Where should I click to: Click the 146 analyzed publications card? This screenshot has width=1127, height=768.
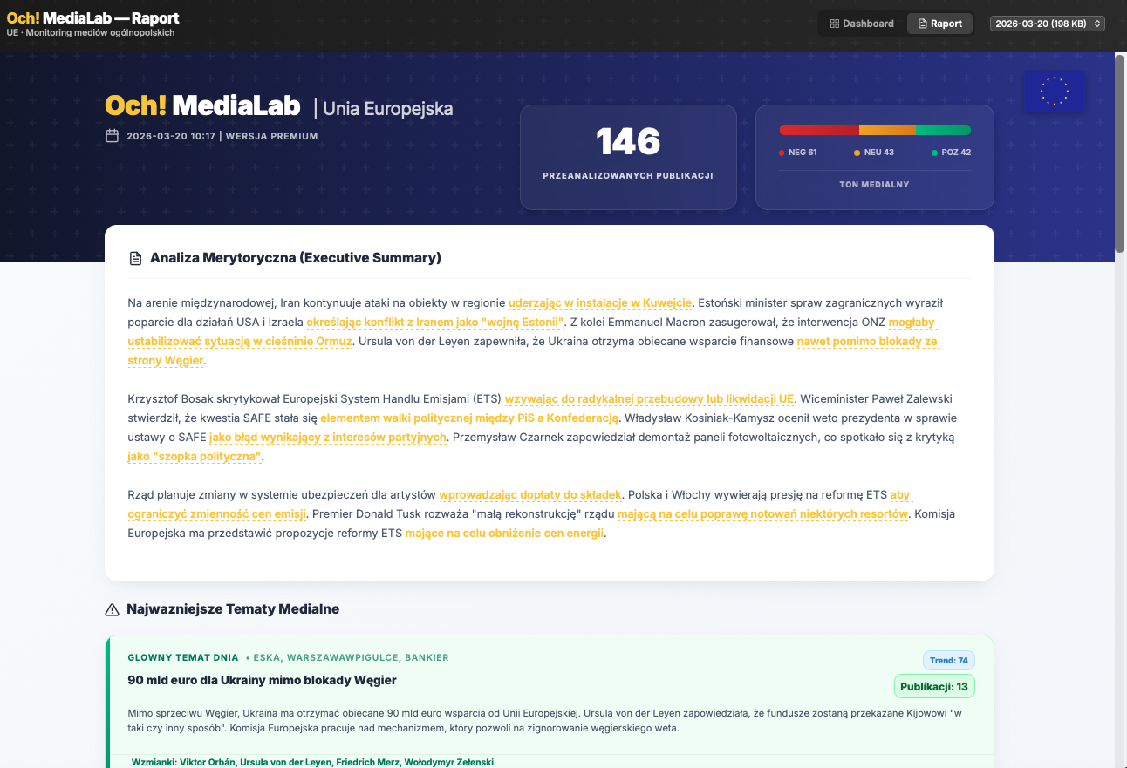628,157
